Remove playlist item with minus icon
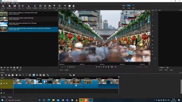The height and width of the screenshot is (102, 182). pos(5,68)
